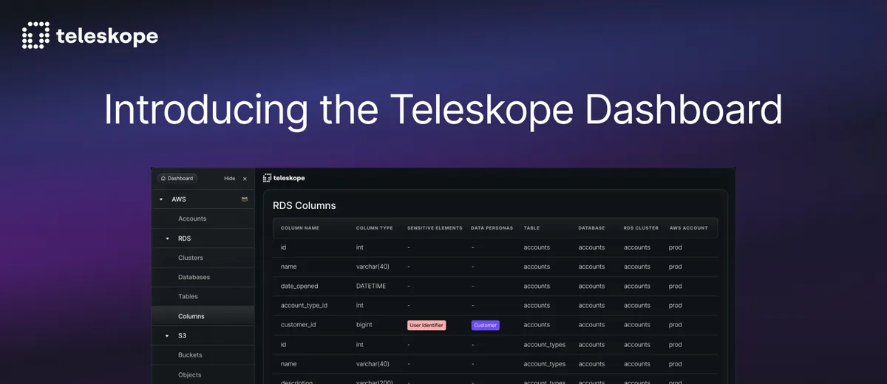Click the bigint type cell
This screenshot has width=887, height=384.
[x=364, y=325]
